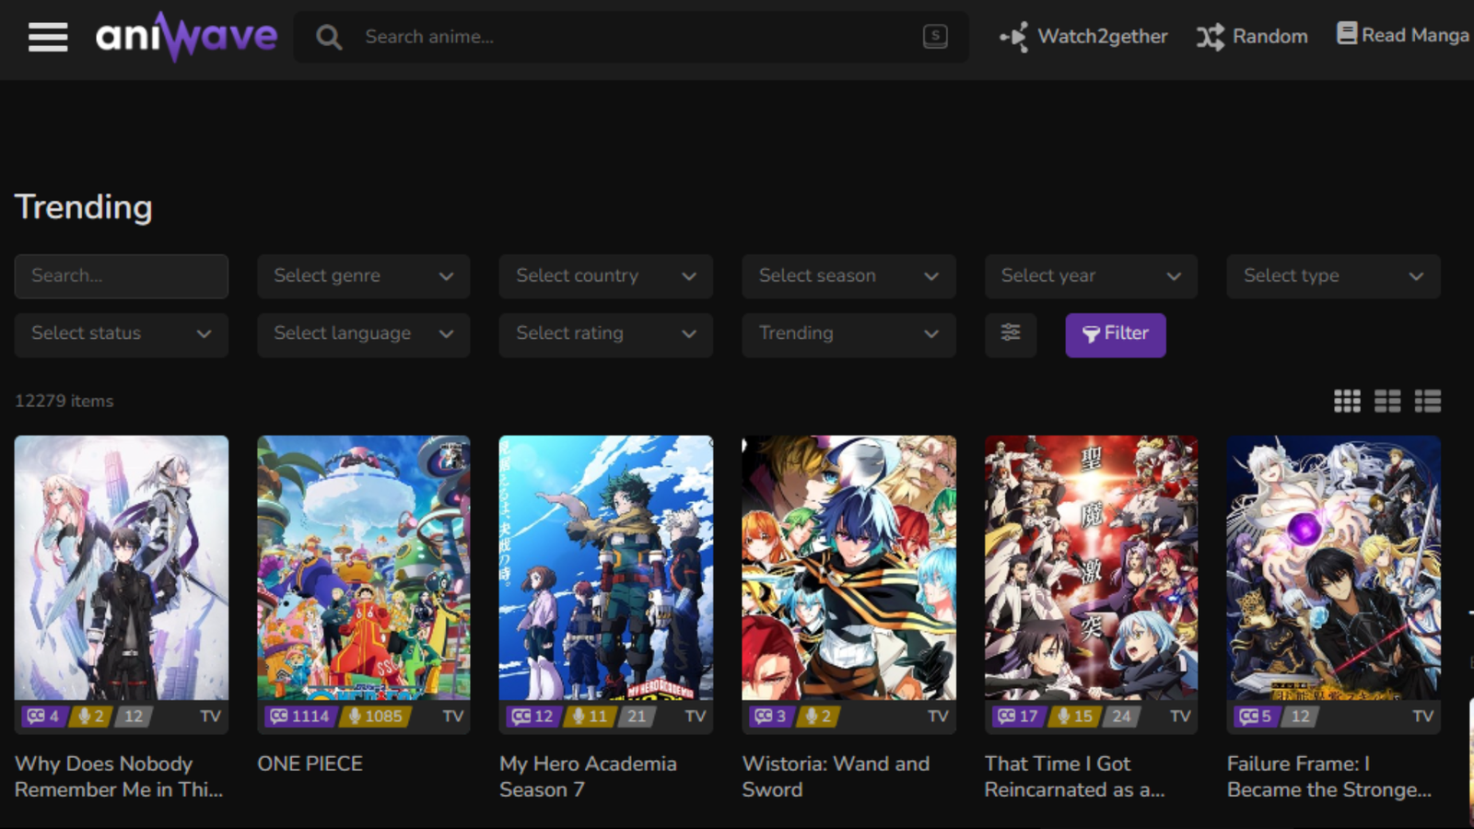The image size is (1474, 829).
Task: Click the 12279 items count text
Action: pos(64,401)
